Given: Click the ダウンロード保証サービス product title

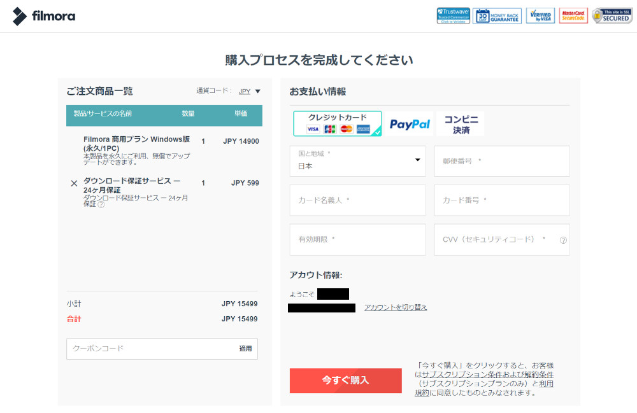Looking at the screenshot, I should click(132, 185).
